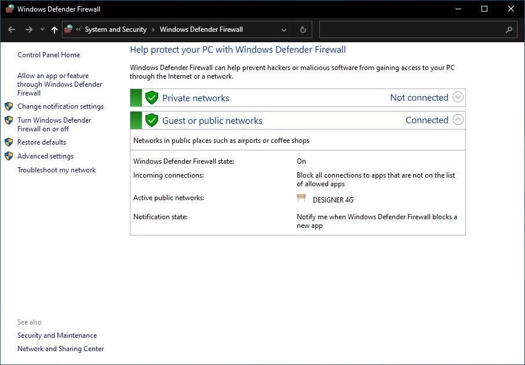Click the firewall icon in address bar
This screenshot has width=525, height=365.
click(68, 29)
